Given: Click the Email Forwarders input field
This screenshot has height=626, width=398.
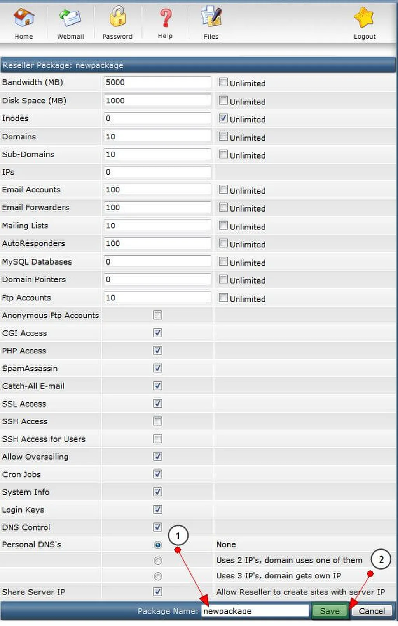Looking at the screenshot, I should pos(157,207).
